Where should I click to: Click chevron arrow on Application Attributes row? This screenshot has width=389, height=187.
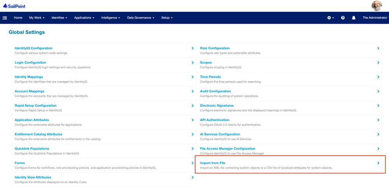[x=193, y=120]
